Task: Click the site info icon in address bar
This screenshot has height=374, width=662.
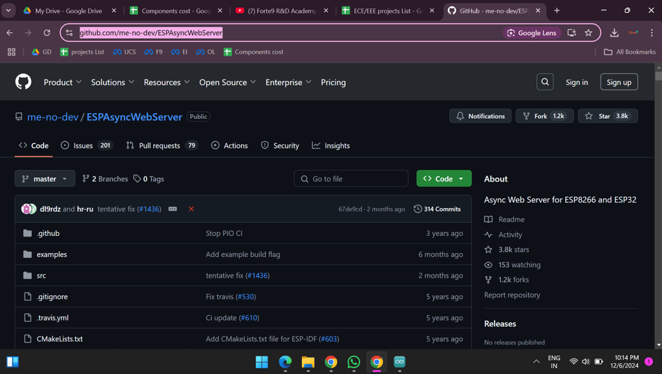Action: (x=69, y=32)
